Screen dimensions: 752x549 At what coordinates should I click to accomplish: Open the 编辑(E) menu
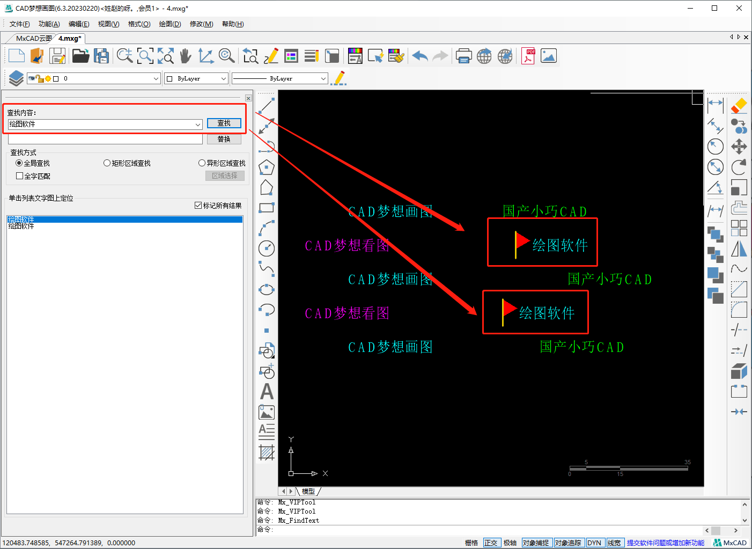(x=79, y=24)
